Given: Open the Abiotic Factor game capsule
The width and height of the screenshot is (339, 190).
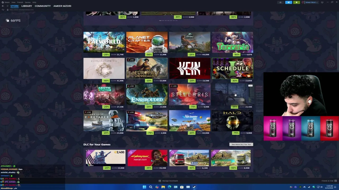Looking at the screenshot, I should coord(104,94).
